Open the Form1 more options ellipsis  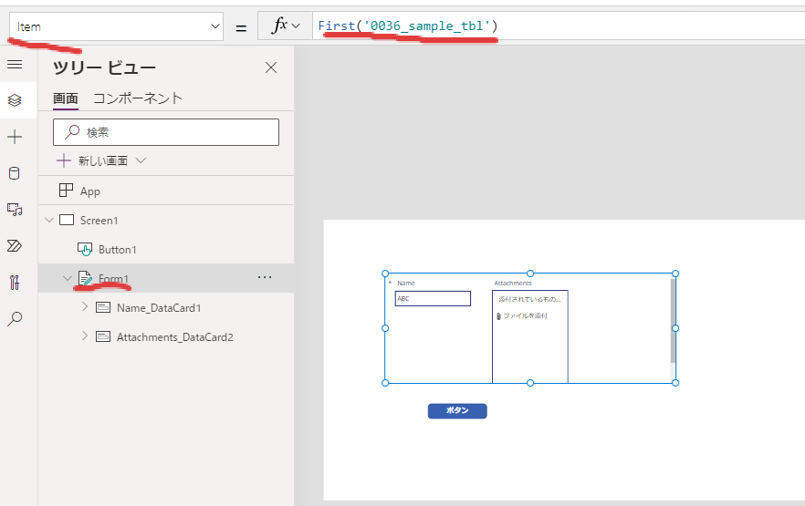click(x=265, y=277)
